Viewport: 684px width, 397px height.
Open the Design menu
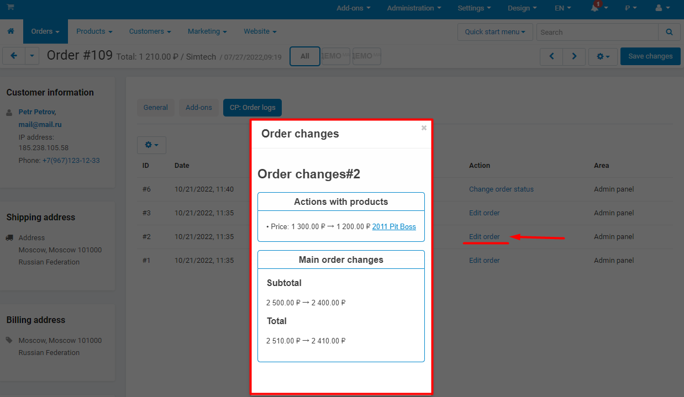coord(523,8)
